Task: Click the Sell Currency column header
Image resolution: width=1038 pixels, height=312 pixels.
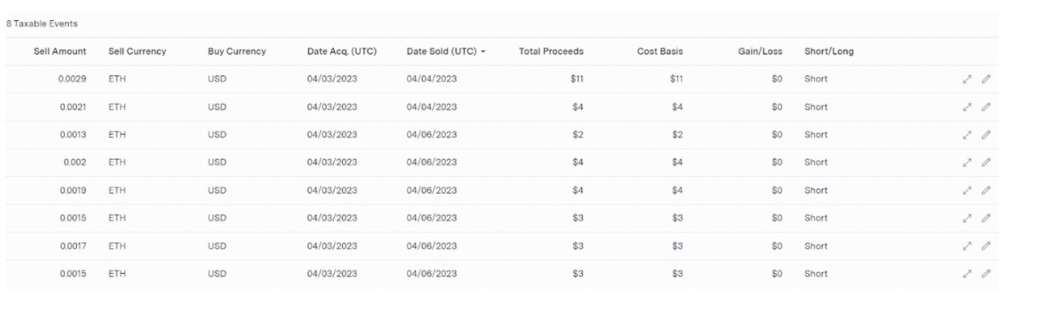Action: pyautogui.click(x=137, y=52)
